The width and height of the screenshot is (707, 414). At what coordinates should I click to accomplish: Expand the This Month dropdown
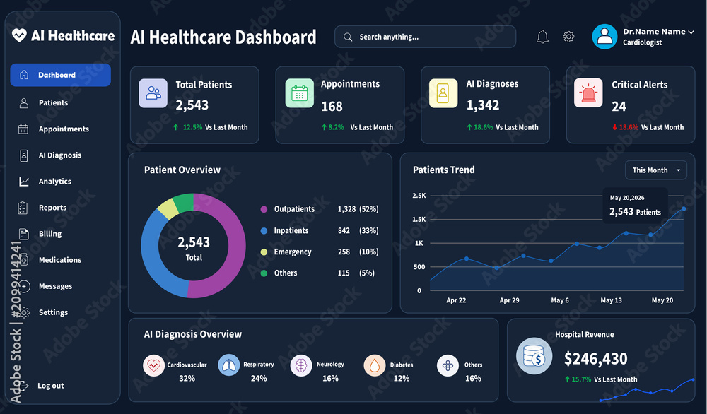pyautogui.click(x=656, y=170)
